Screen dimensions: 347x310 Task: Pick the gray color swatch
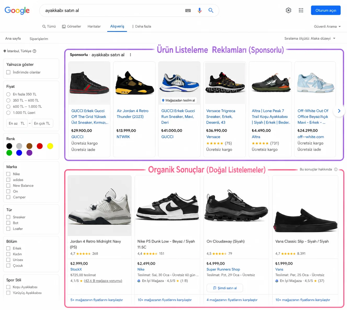tap(19, 146)
